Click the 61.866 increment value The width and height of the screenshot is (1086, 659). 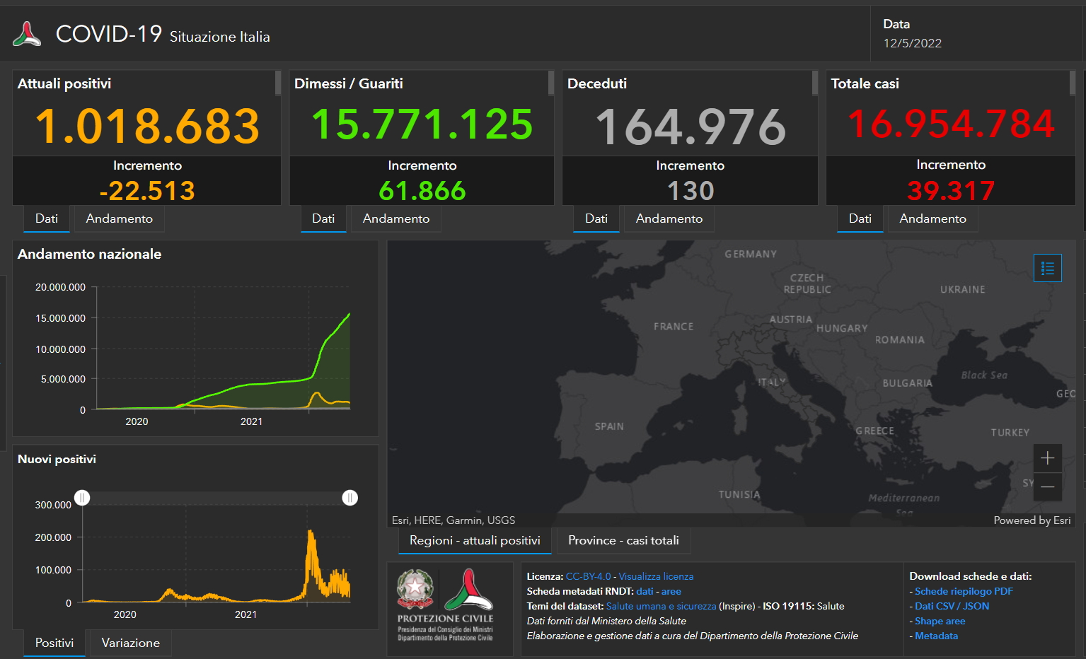(422, 191)
